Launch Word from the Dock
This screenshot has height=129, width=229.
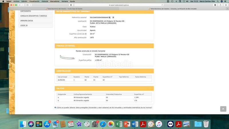click(x=135, y=124)
